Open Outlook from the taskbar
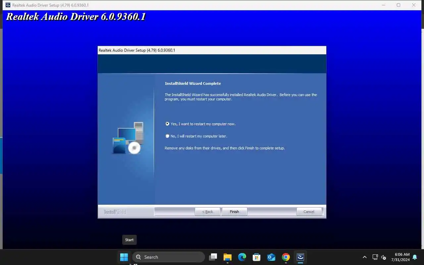The height and width of the screenshot is (265, 424). click(x=271, y=257)
